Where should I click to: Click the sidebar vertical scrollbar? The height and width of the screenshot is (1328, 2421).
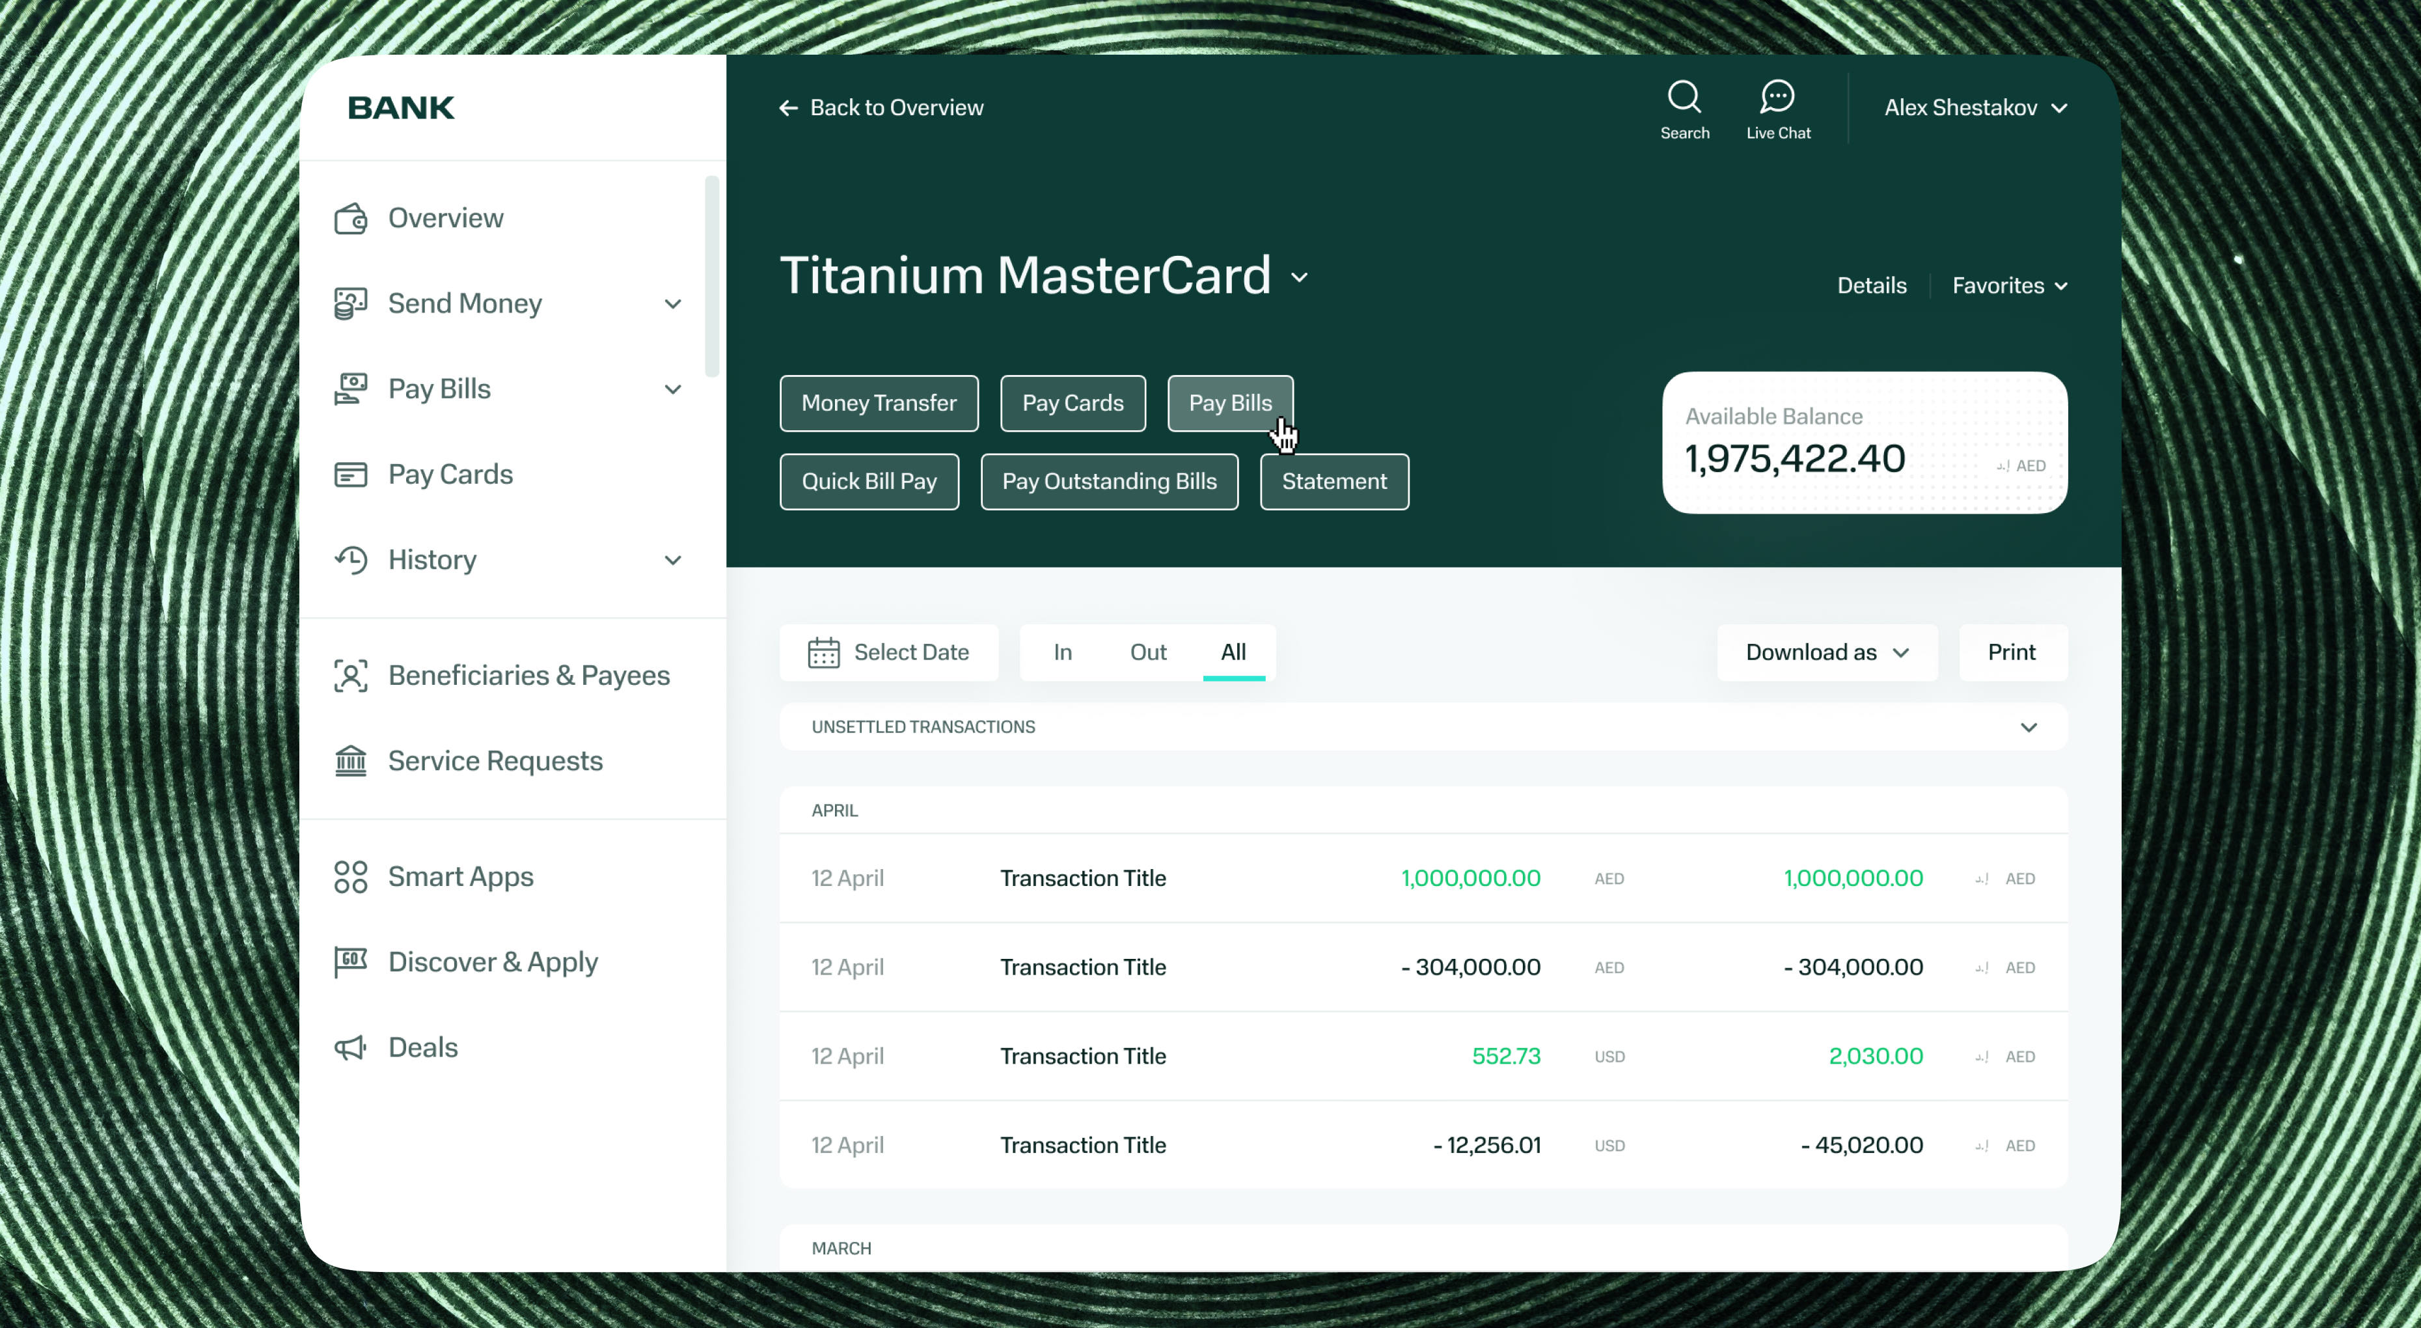tap(711, 276)
